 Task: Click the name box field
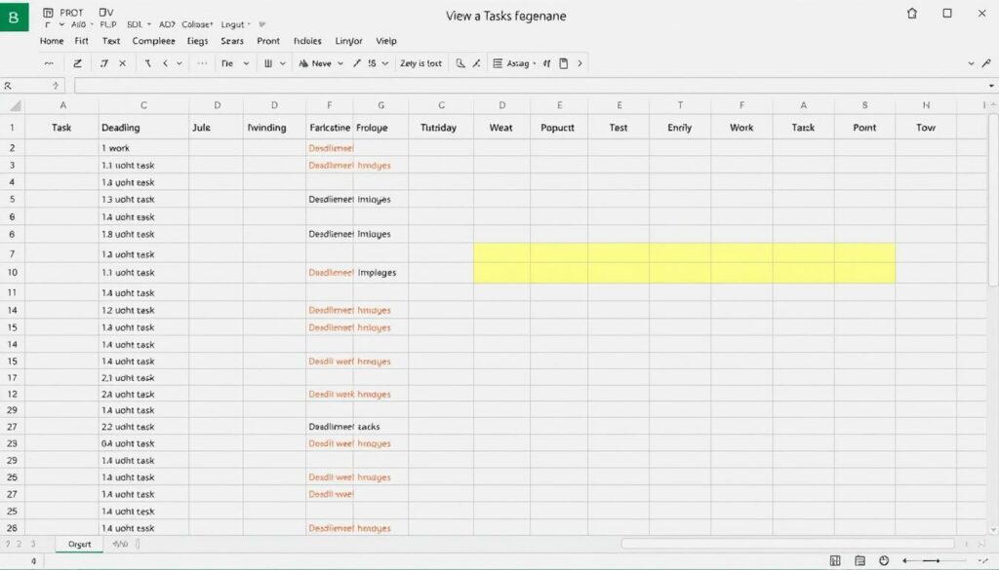(x=32, y=85)
